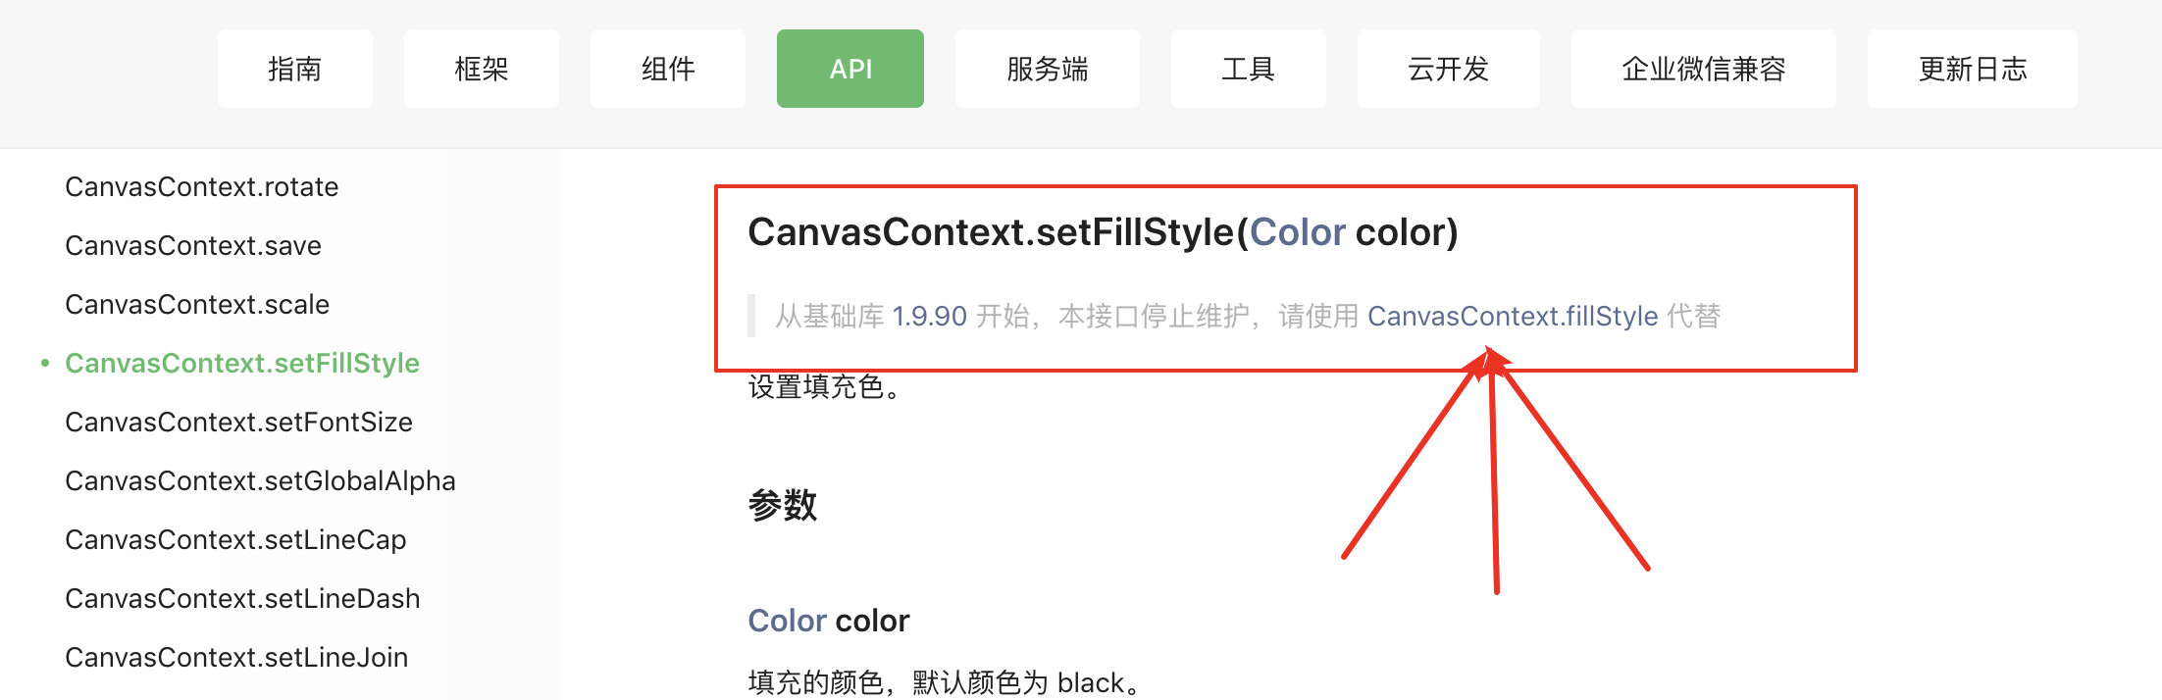Viewport: 2162px width, 700px height.
Task: Open the 云开发 tab
Action: point(1448,69)
